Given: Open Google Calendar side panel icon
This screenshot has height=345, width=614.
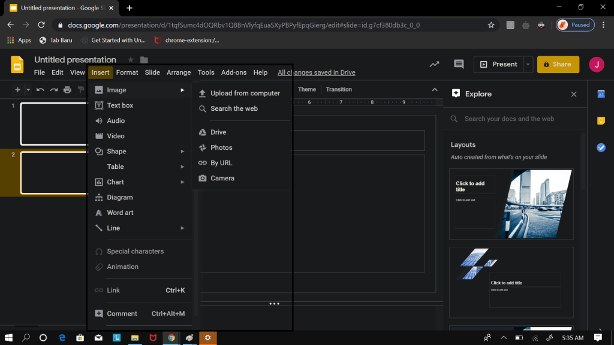Looking at the screenshot, I should (601, 94).
